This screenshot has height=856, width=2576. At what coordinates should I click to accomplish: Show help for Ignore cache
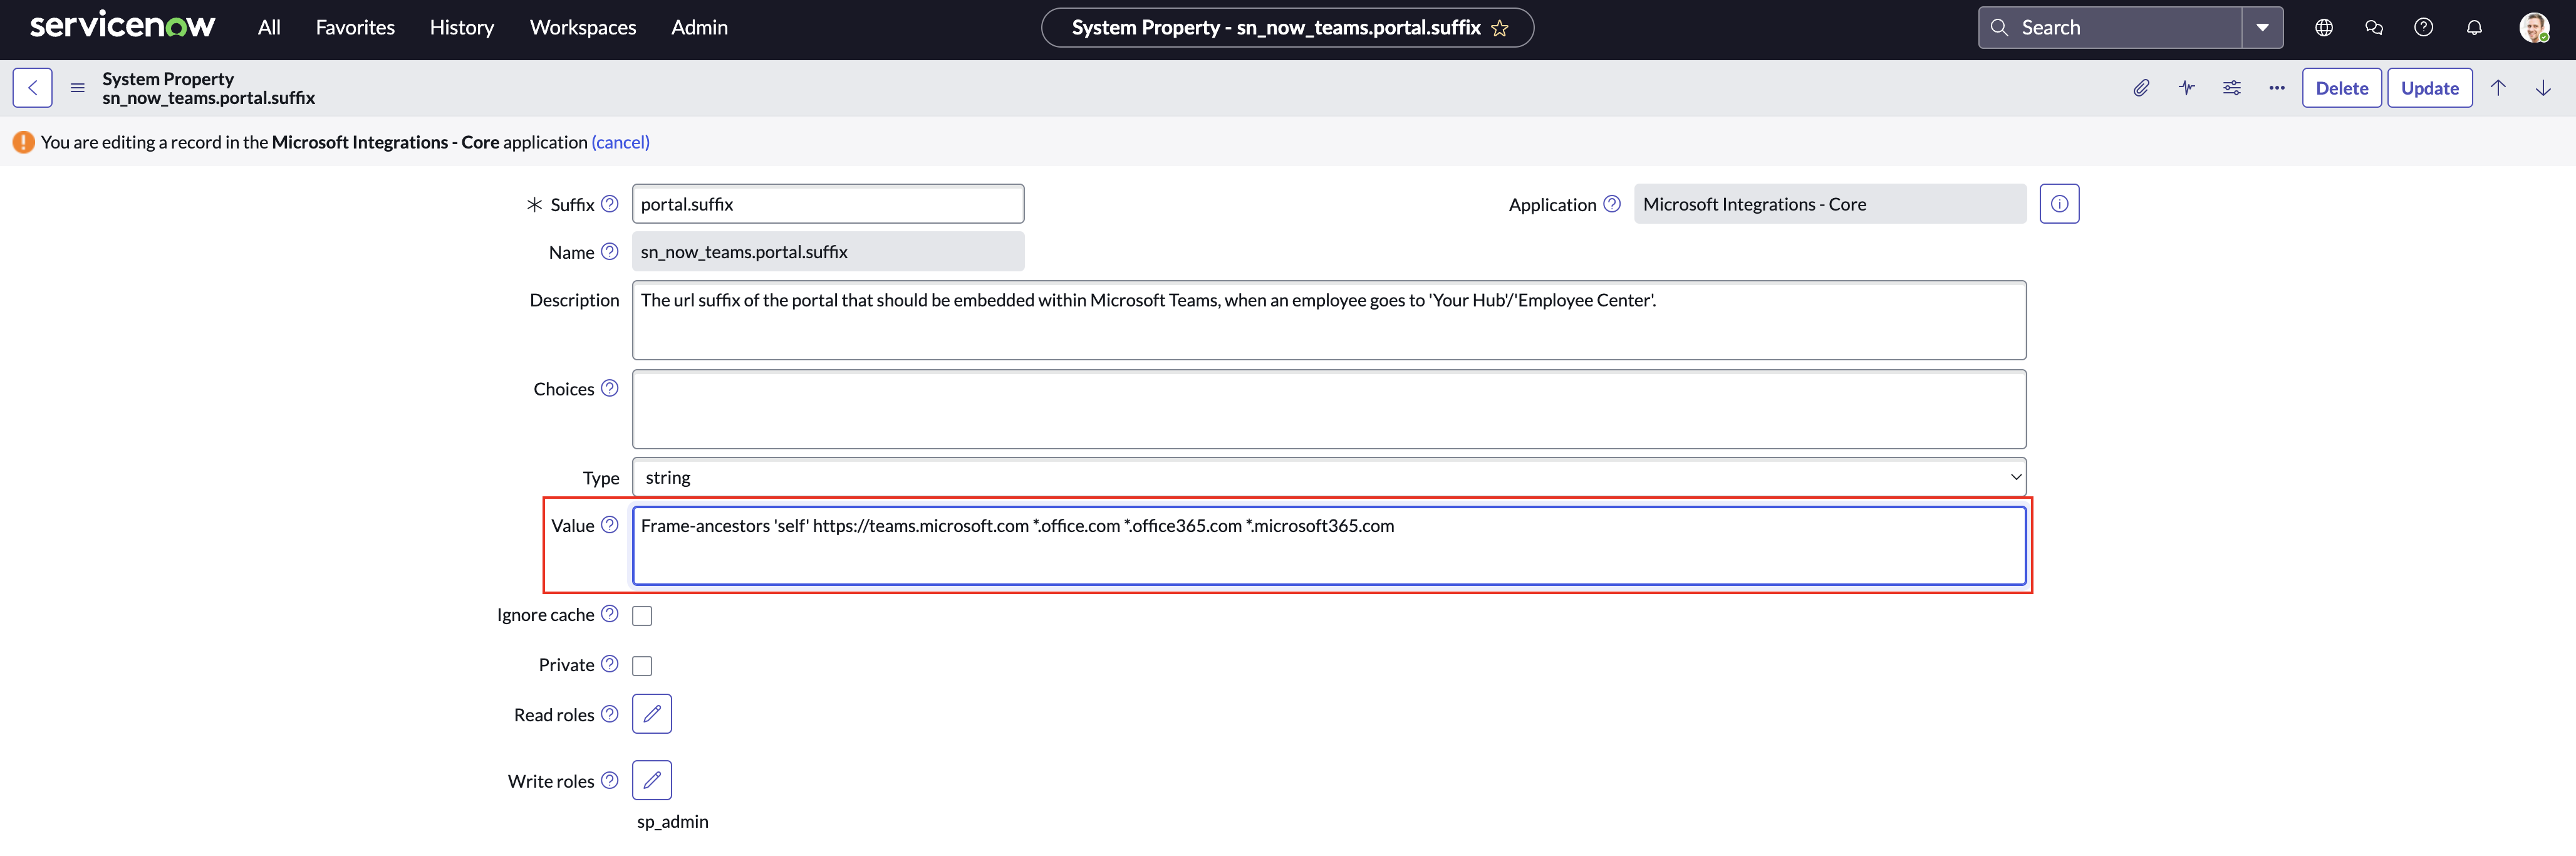609,613
